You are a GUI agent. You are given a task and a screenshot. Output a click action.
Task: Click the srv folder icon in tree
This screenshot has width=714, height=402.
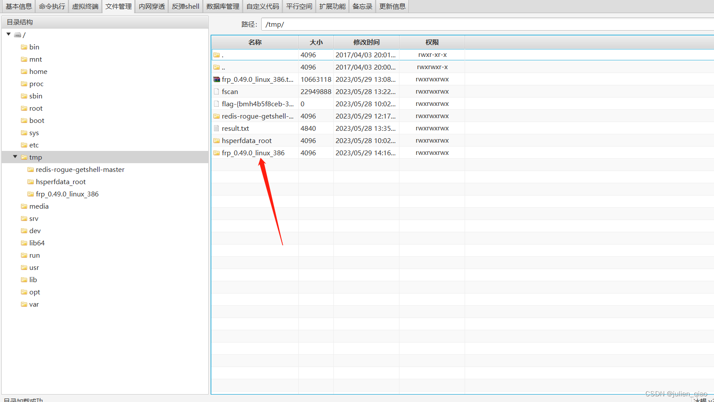(24, 218)
